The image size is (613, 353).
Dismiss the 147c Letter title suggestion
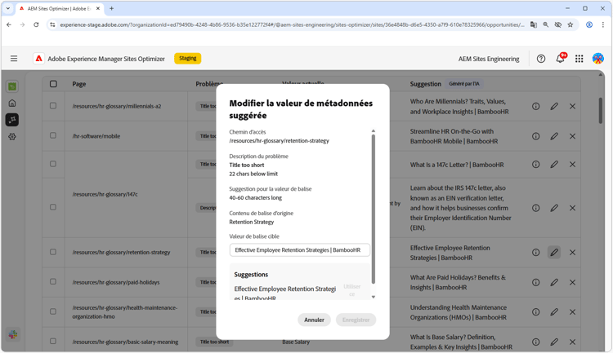(x=572, y=165)
